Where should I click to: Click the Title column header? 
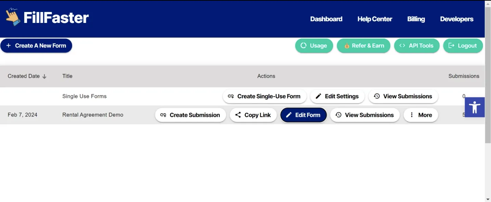(x=67, y=76)
